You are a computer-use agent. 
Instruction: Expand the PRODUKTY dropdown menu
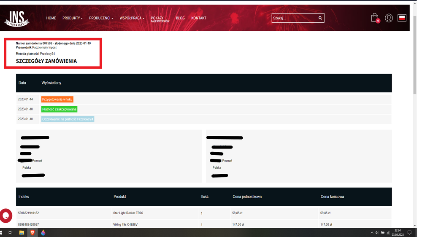[72, 18]
